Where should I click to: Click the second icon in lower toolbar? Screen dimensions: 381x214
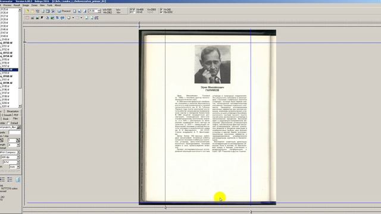point(33,18)
